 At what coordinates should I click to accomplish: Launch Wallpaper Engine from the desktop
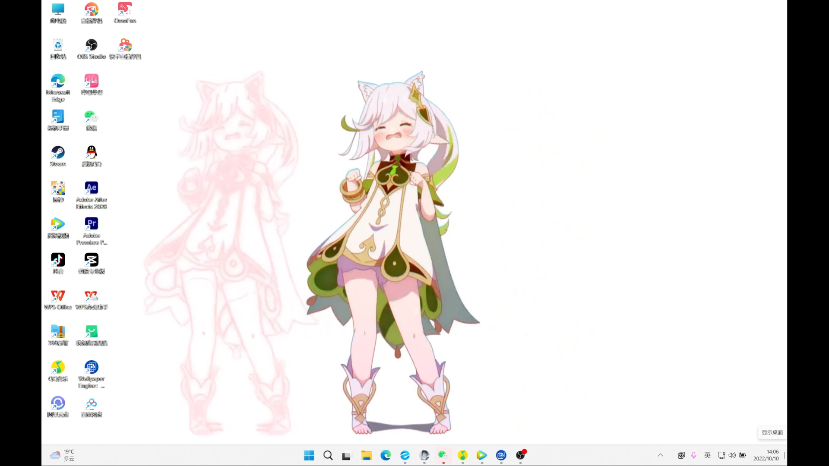92,375
